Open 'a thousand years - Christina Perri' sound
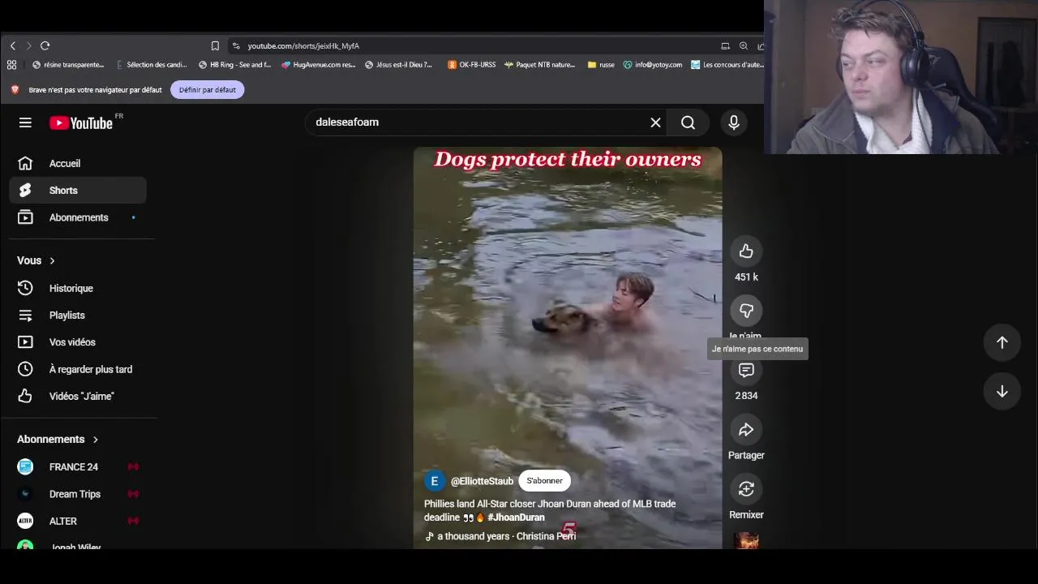The image size is (1038, 584). pyautogui.click(x=500, y=536)
